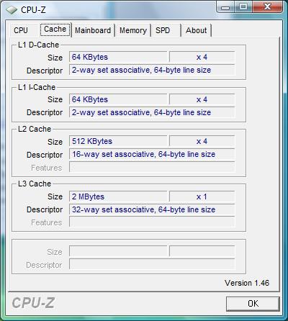Click the L1 D-Cache size field
Screen dimensions: 288x321
click(118, 57)
